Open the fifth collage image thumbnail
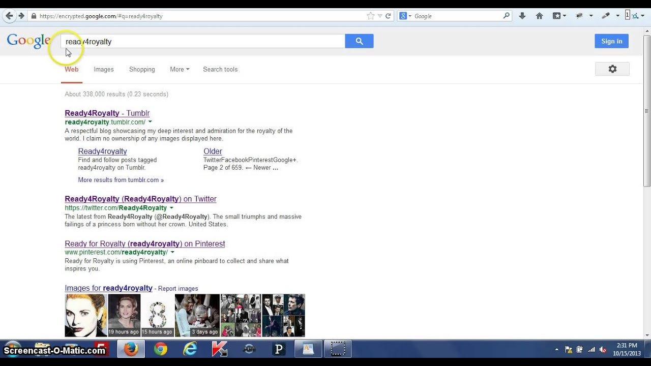 (x=241, y=315)
